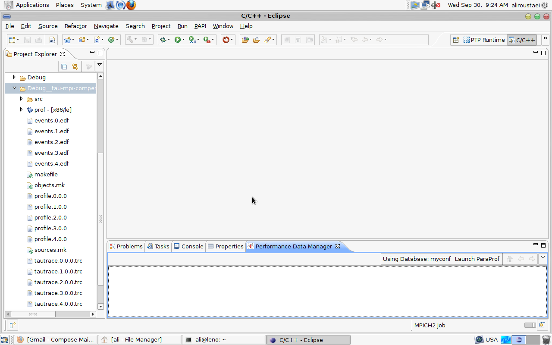The width and height of the screenshot is (552, 345).
Task: Click the Project Explorer horizontal scrollbar right arrow
Action: pos(93,314)
